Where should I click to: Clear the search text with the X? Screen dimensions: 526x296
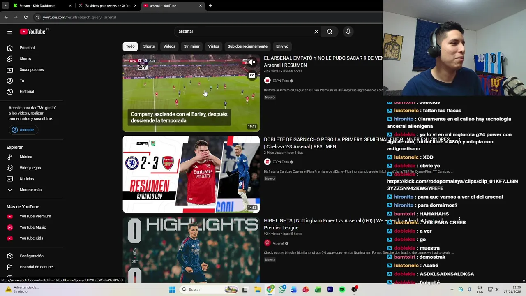pyautogui.click(x=316, y=31)
